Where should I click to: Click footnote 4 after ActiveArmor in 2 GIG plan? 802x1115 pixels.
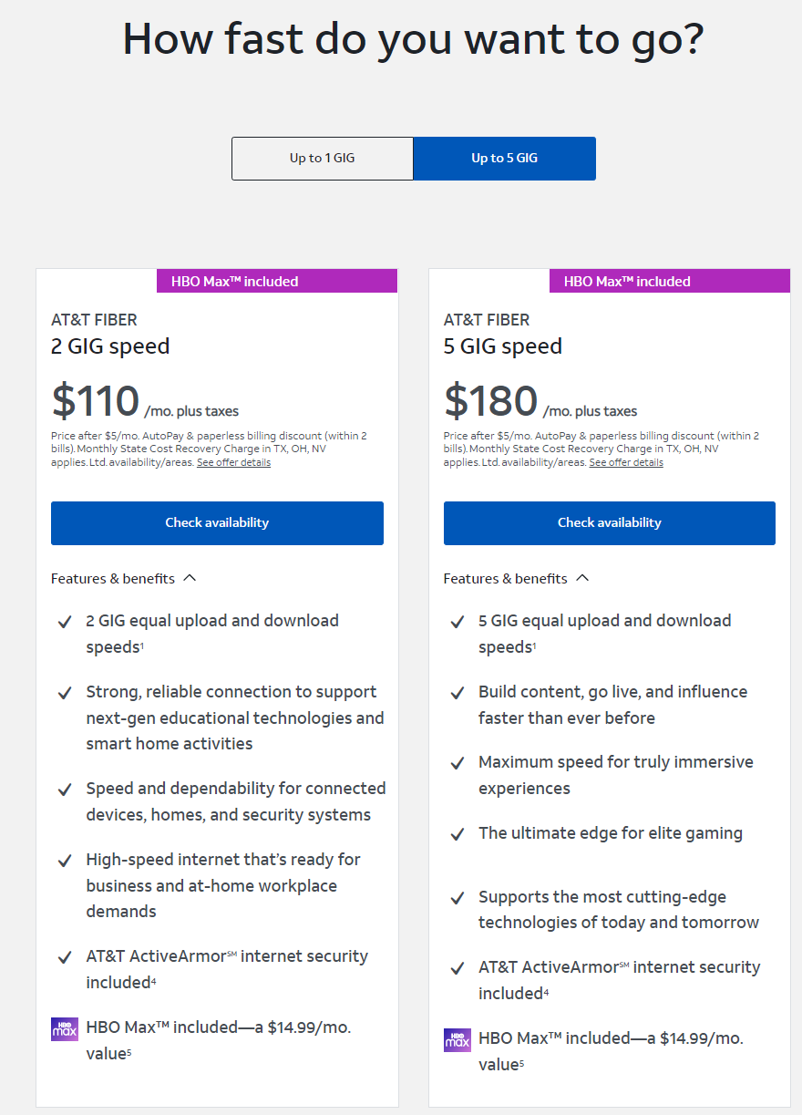pos(151,980)
